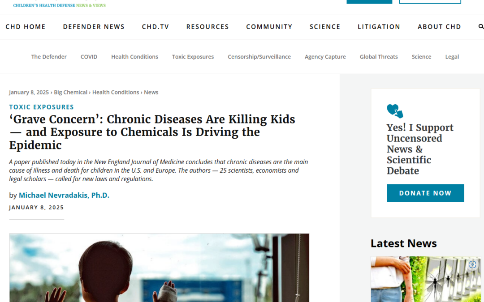Click the TOXIC EXPOSURES category label
484x302 pixels.
[x=41, y=107]
